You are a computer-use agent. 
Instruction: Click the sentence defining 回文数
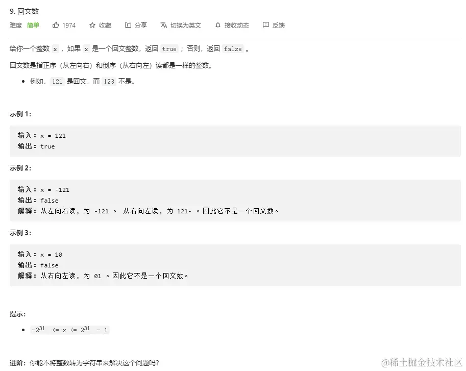coord(111,66)
